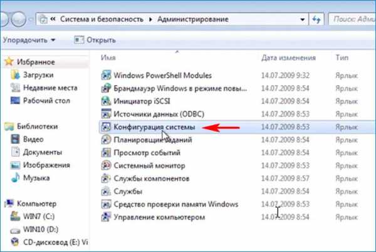This screenshot has height=252, width=376.
Task: Select the Службы компонентов icon
Action: coord(106,179)
